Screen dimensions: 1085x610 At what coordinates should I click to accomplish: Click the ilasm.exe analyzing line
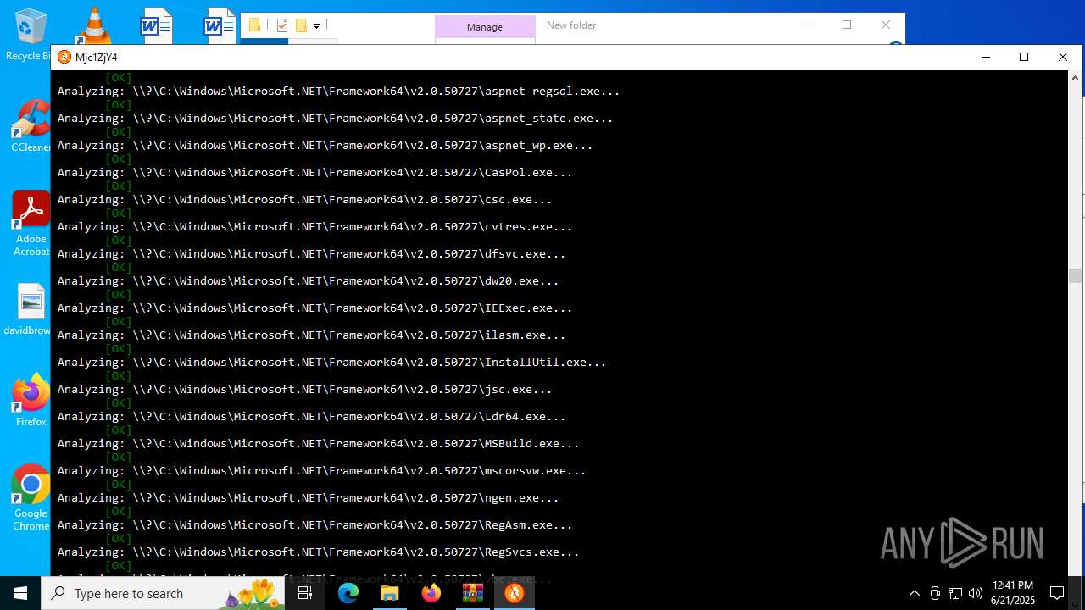311,335
